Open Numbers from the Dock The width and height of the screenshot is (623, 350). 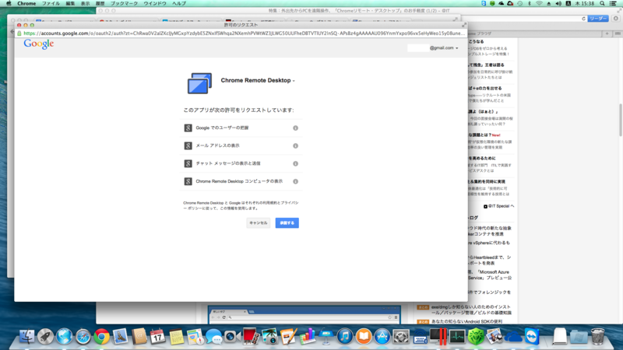[x=307, y=337]
